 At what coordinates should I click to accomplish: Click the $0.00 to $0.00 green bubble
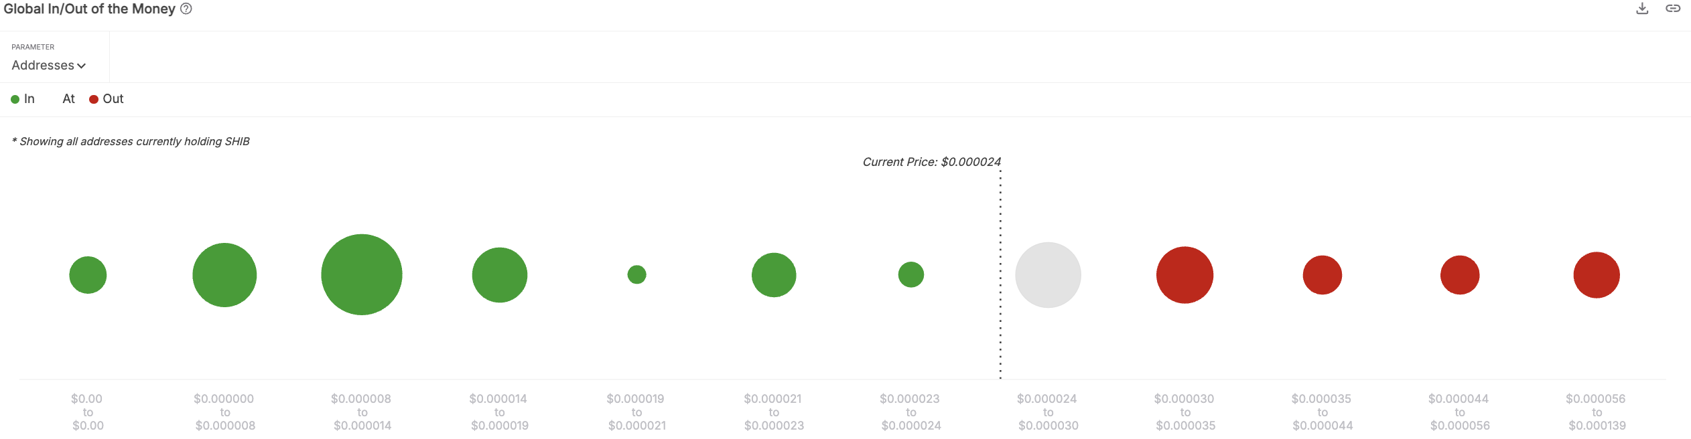tap(88, 275)
